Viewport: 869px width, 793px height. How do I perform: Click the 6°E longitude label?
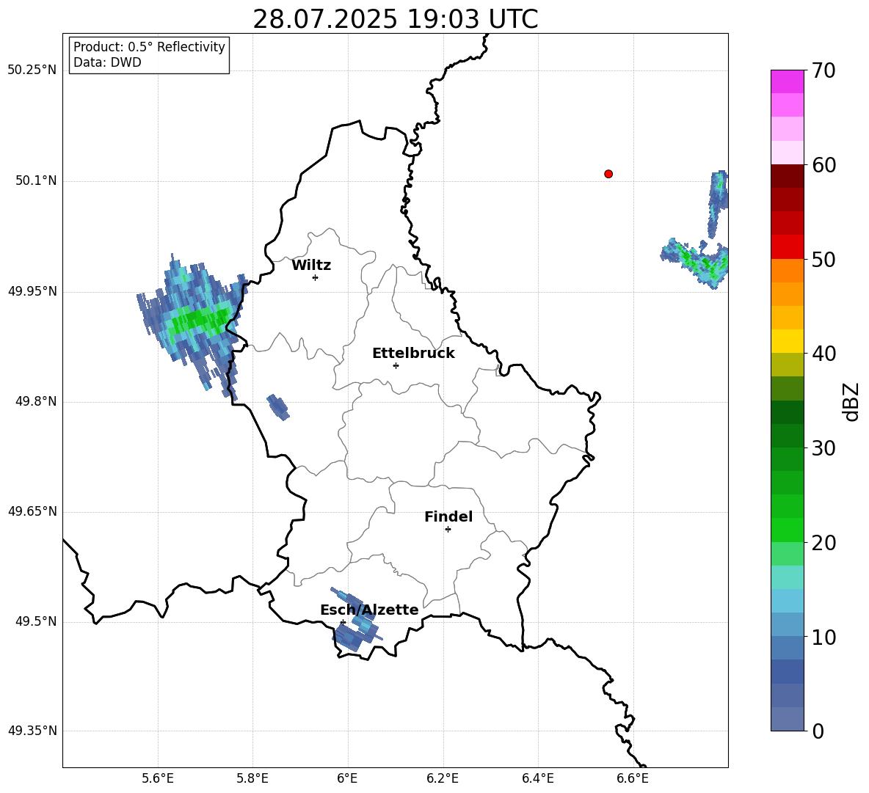click(x=347, y=778)
